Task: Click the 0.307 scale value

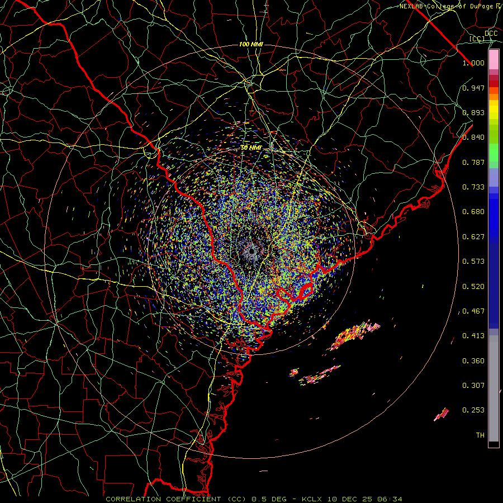Action: [x=473, y=386]
